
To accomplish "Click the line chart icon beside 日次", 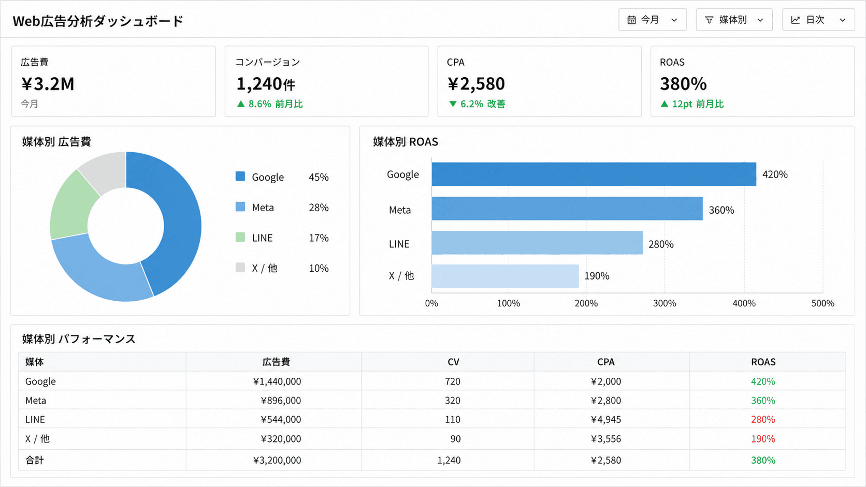I will click(x=795, y=20).
